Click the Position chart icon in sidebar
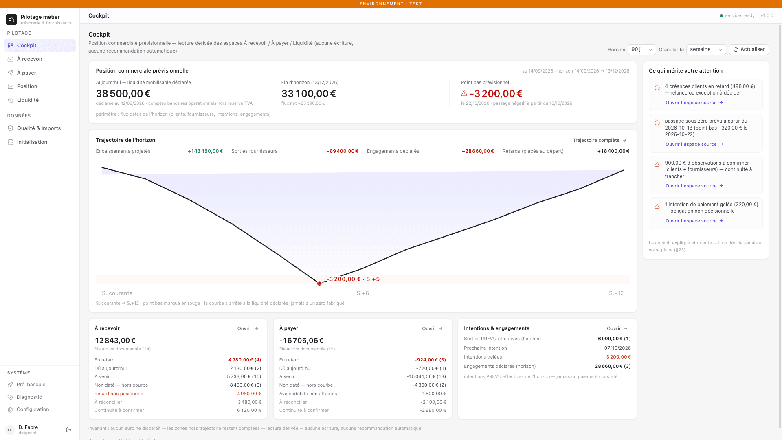 (11, 86)
